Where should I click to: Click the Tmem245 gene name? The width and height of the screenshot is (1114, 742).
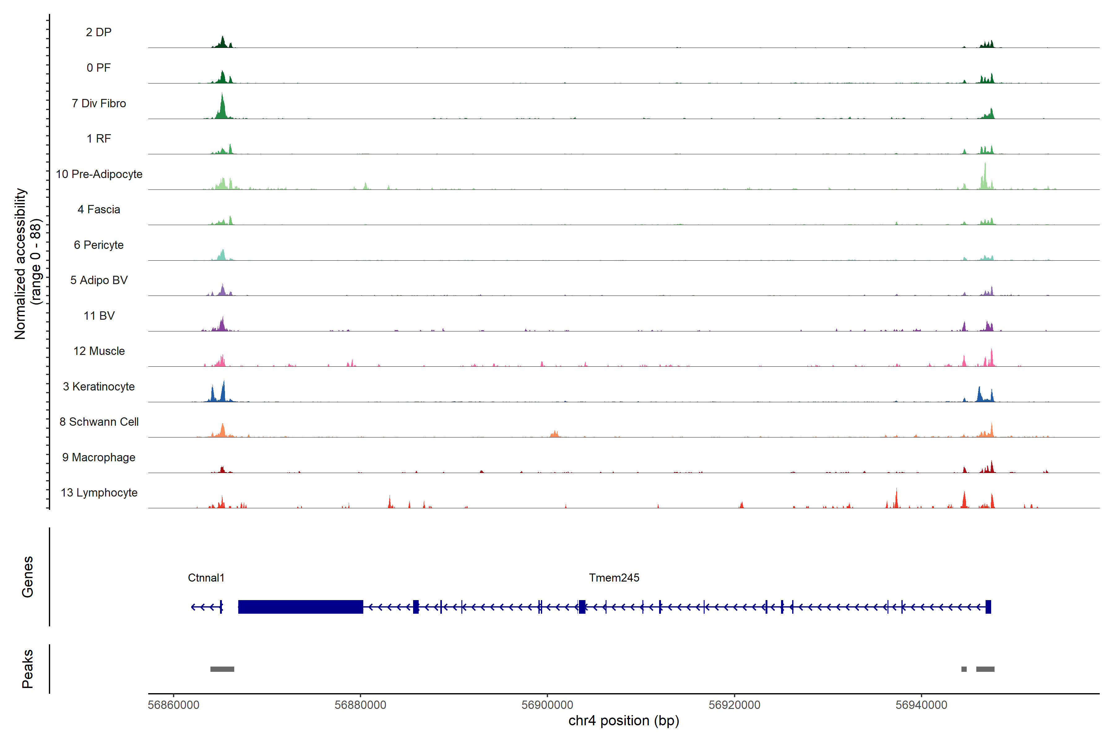(x=614, y=578)
